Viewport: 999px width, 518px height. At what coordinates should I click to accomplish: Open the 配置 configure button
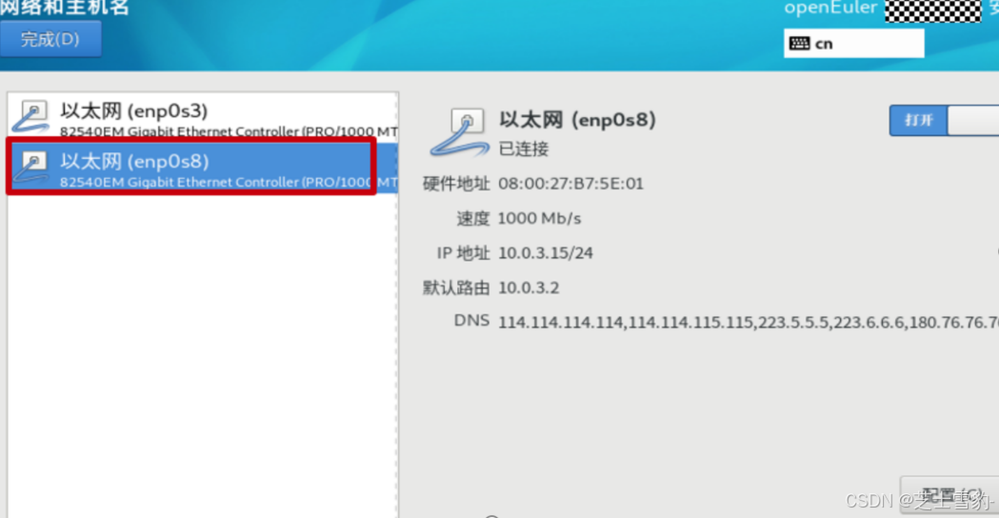click(949, 494)
